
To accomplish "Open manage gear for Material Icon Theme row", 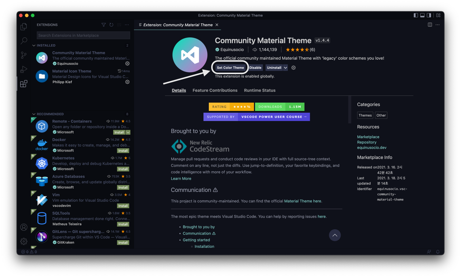I will 127,82.
